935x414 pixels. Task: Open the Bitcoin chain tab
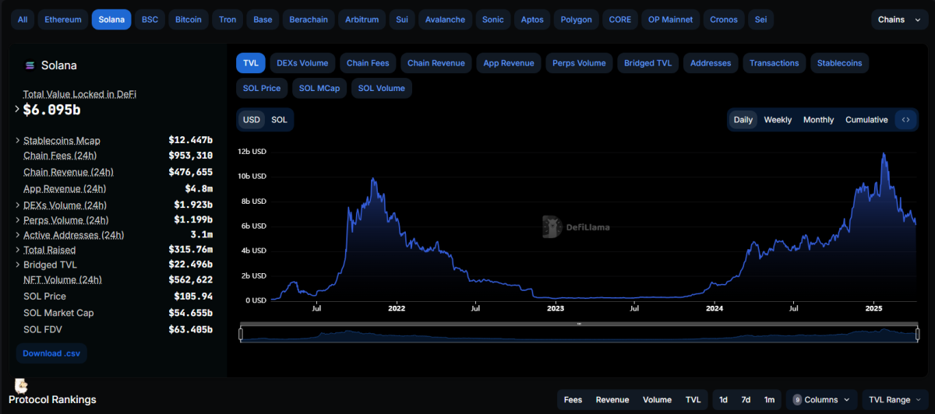pyautogui.click(x=189, y=19)
